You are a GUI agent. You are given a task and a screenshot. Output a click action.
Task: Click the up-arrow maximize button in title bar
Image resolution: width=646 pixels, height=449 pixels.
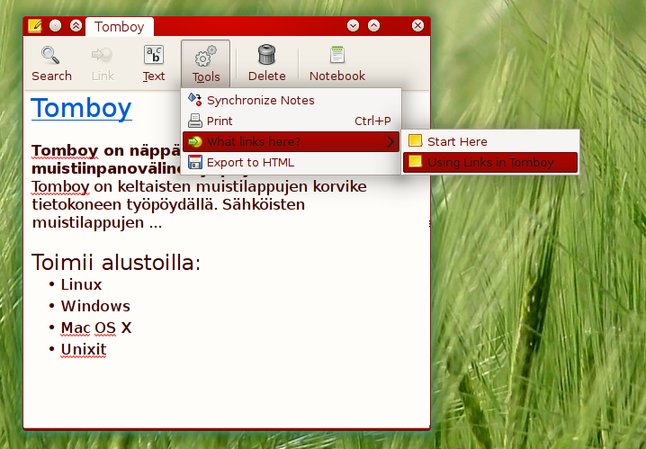click(373, 25)
